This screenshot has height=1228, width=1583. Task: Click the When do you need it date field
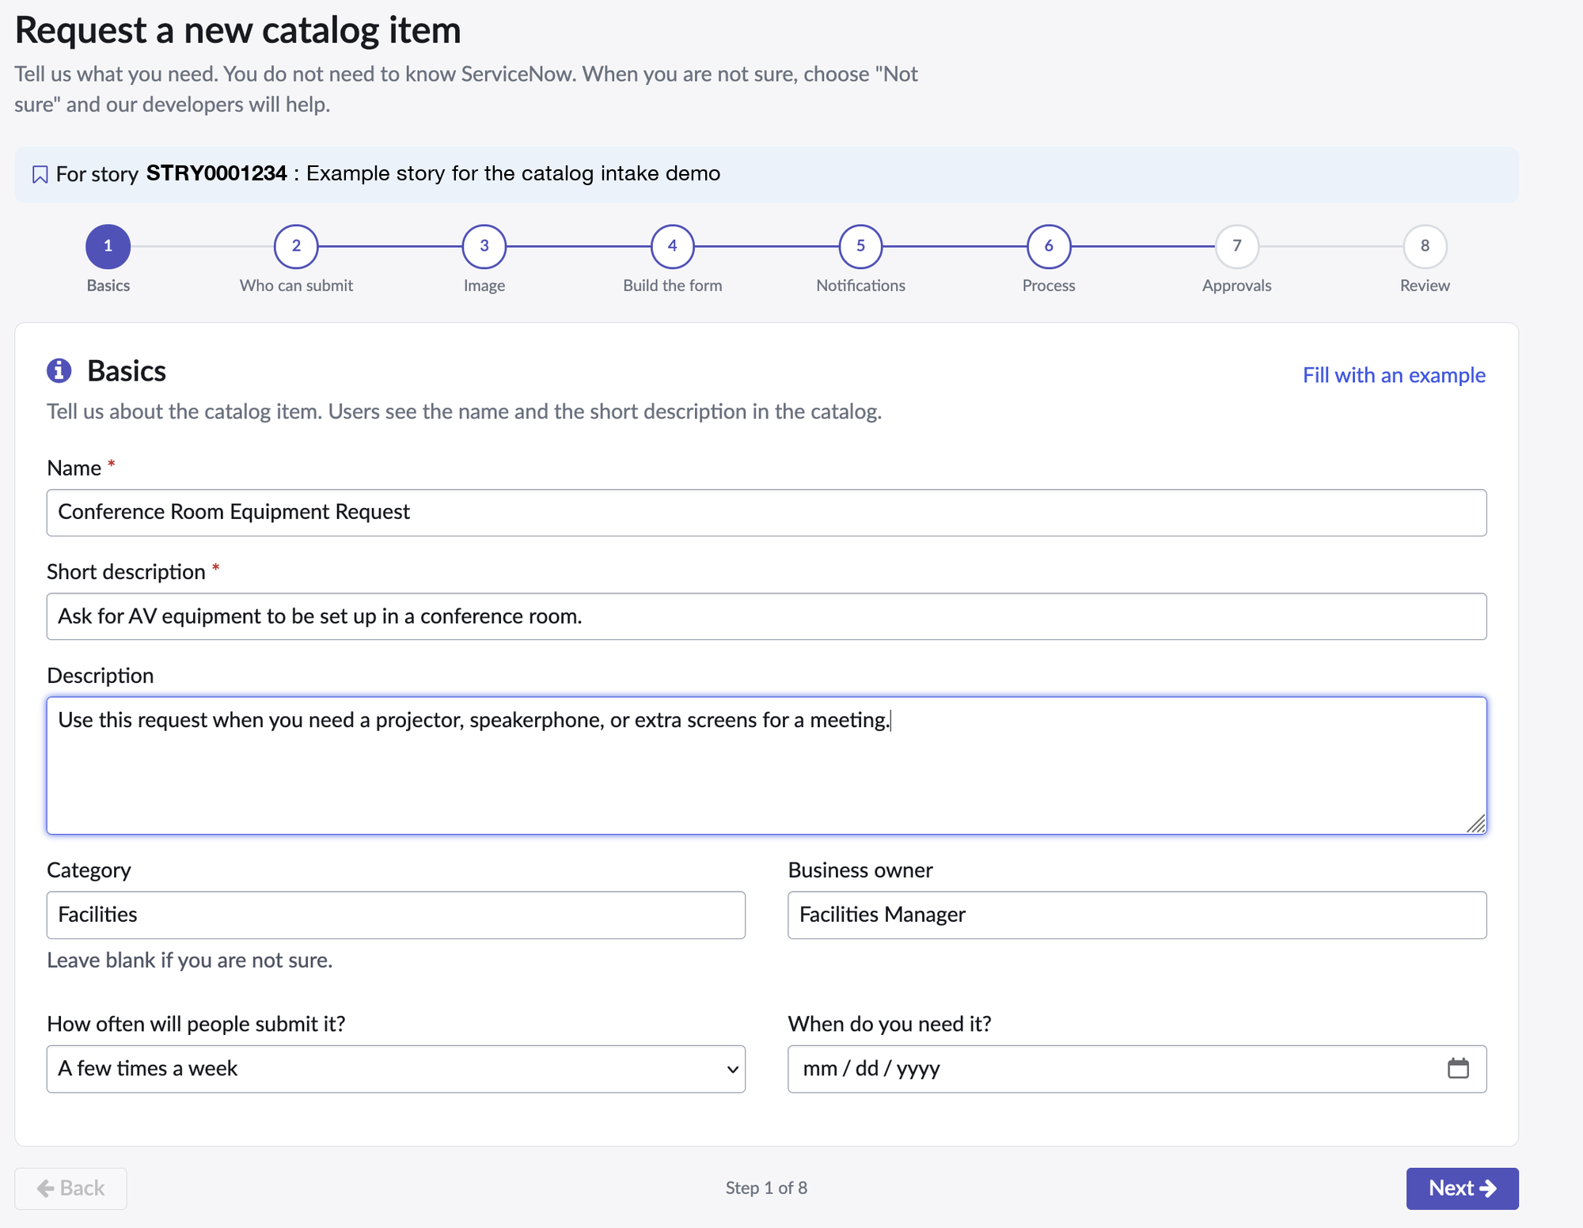(1137, 1069)
